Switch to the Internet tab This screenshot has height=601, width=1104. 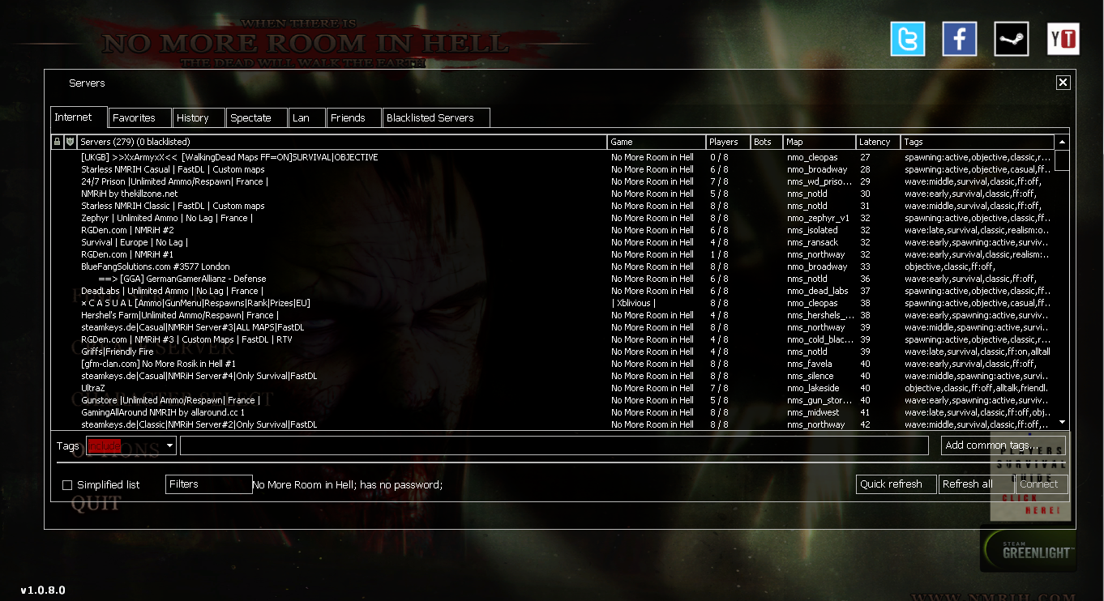coord(79,117)
